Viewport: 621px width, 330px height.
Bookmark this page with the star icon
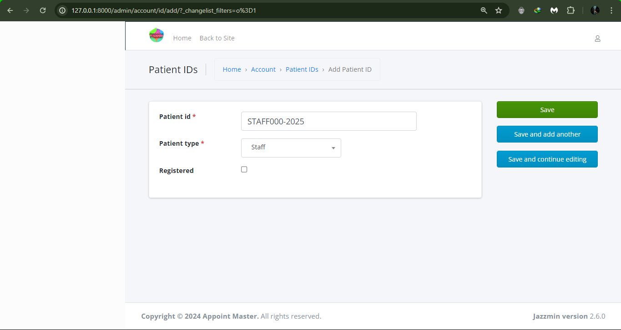499,10
